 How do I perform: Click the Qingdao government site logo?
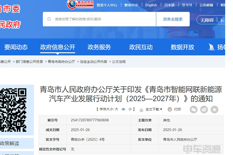pos(81,4)
